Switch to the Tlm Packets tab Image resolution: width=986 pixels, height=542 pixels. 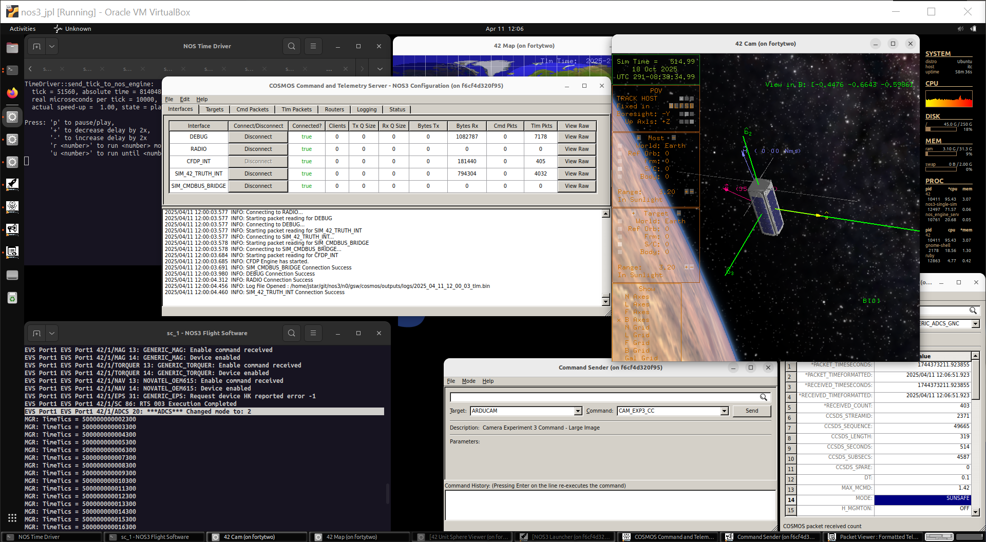coord(297,109)
